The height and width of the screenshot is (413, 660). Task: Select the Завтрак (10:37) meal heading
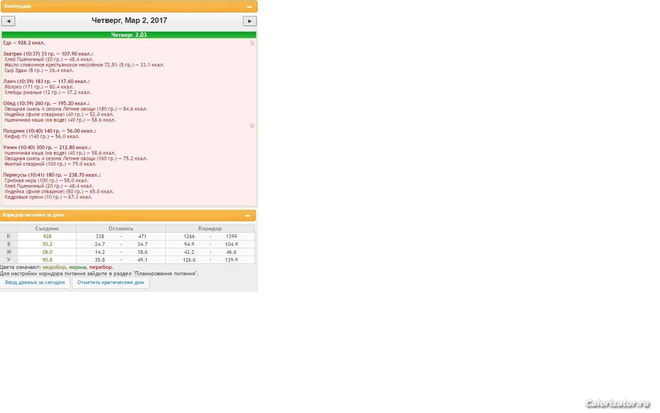[x=48, y=54]
